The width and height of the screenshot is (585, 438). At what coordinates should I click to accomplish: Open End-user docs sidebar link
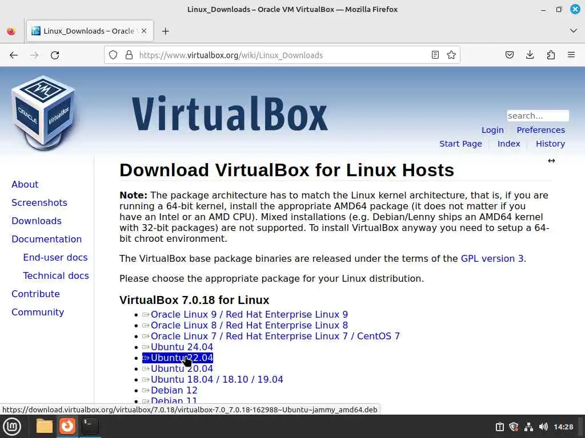tap(55, 257)
